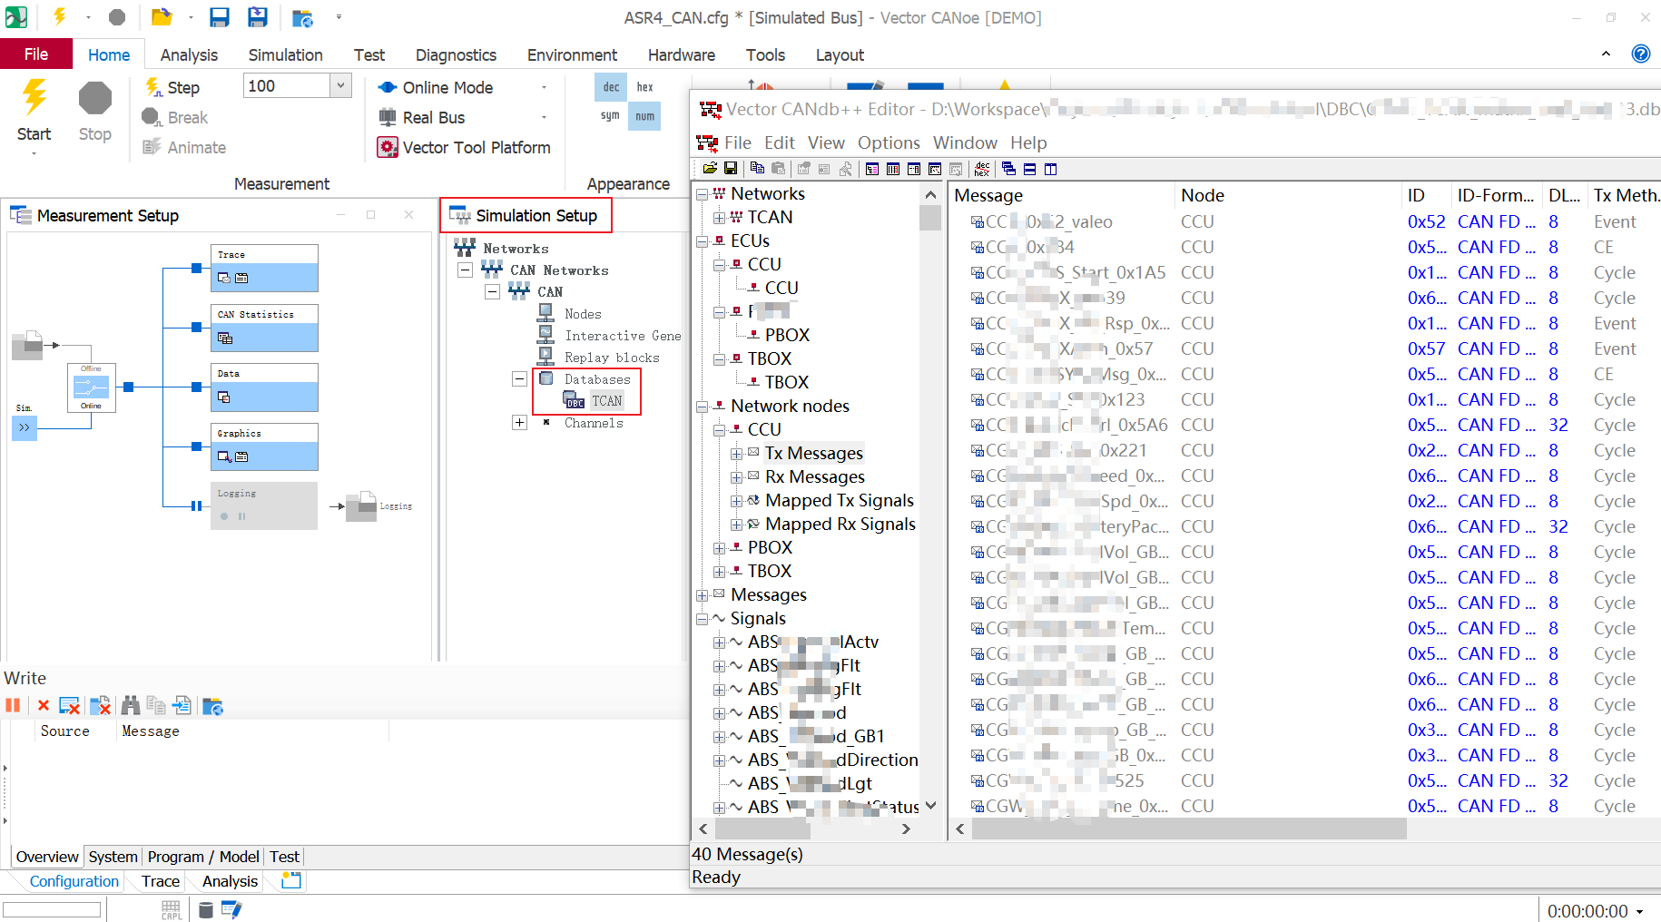Viewport: 1661px width, 922px height.
Task: Click the Real Bus button
Action: coord(422,117)
